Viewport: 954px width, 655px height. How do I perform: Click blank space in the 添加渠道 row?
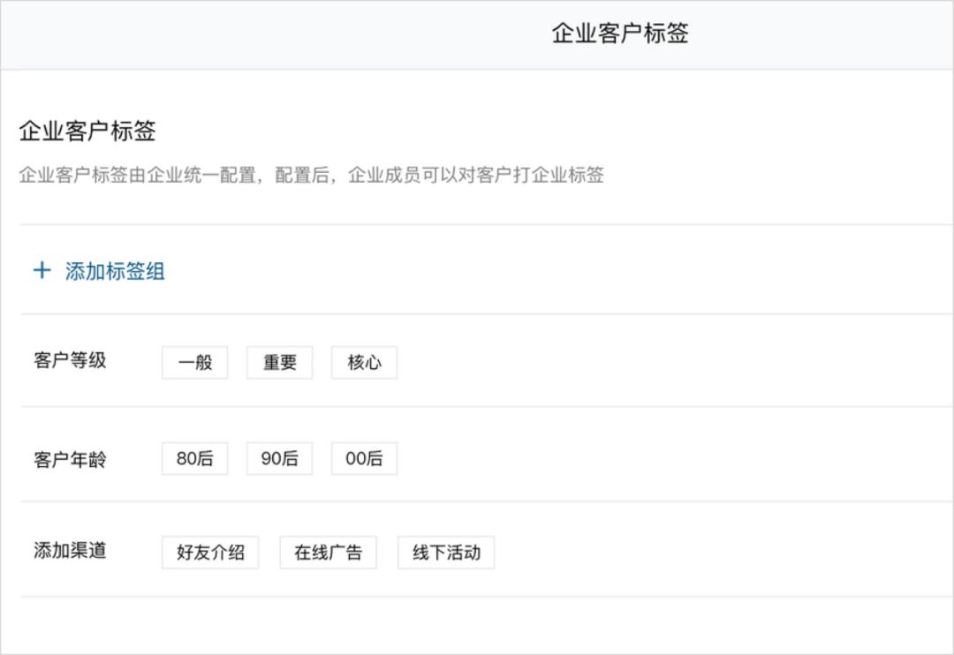[707, 553]
